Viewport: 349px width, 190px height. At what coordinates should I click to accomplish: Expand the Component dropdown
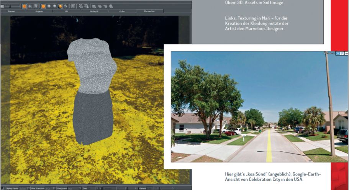tap(74, 188)
